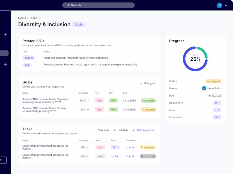Click the upper plus icon in left sidebar

5,34
